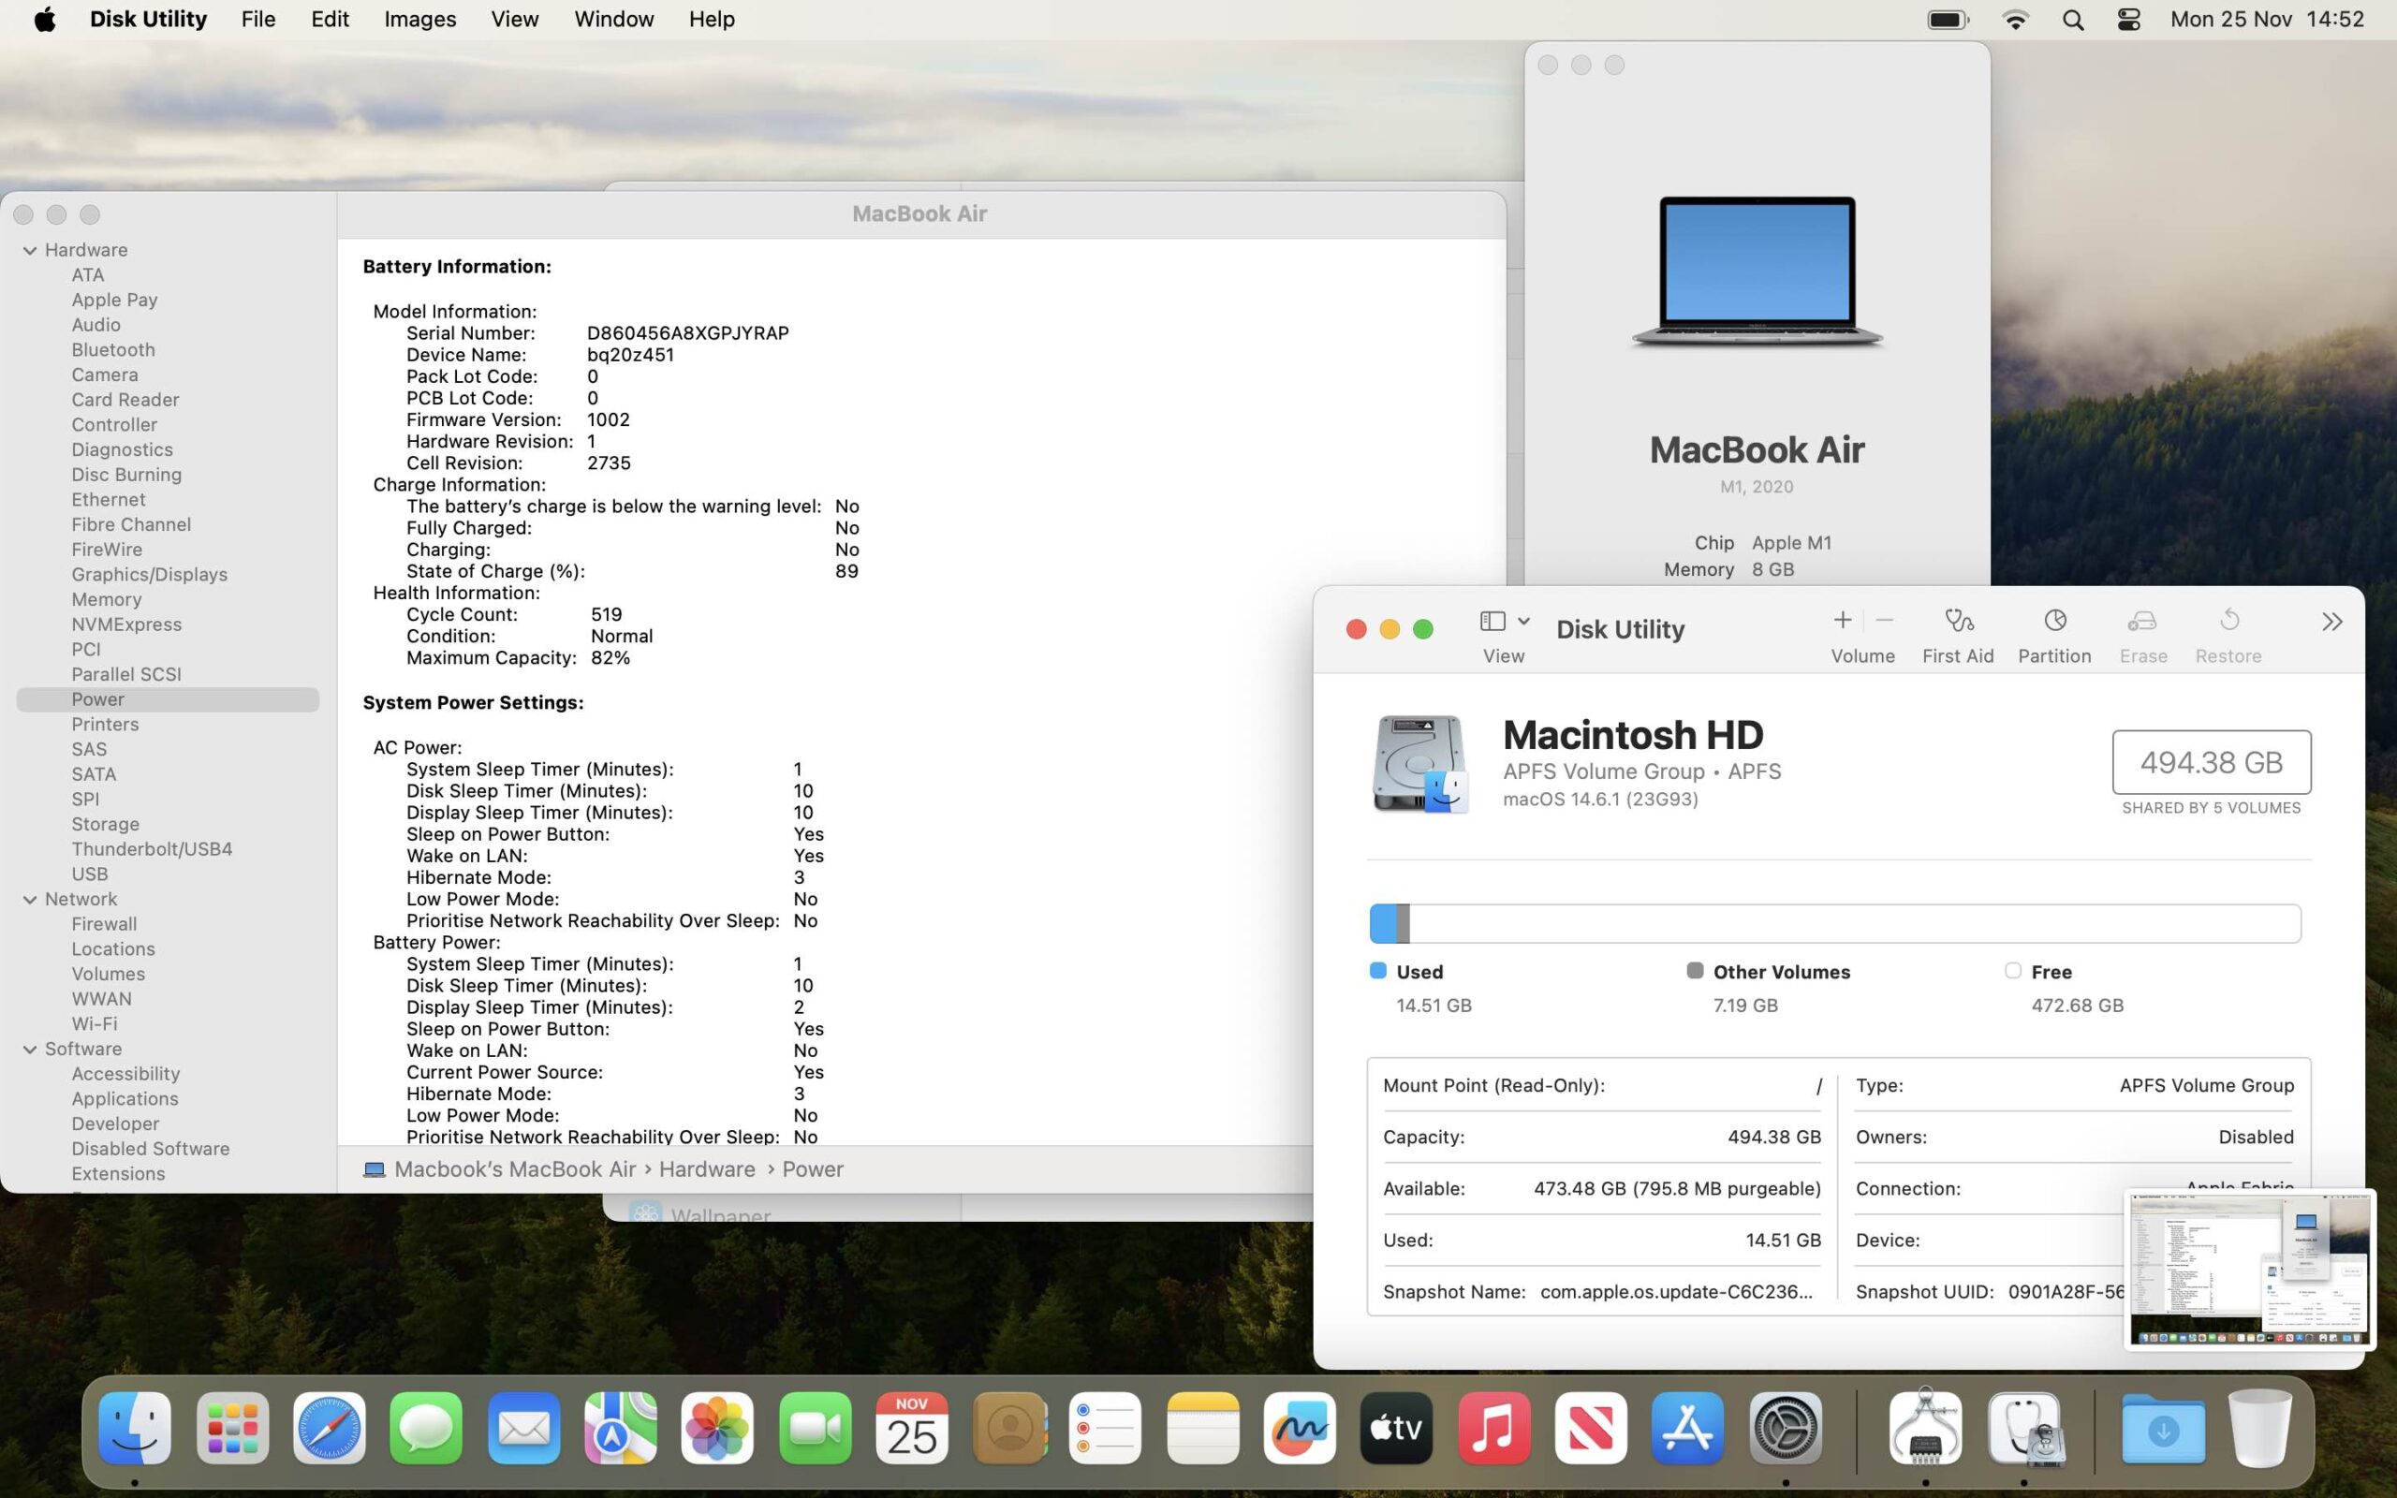This screenshot has width=2397, height=1498.
Task: Click the remove volume minus icon
Action: (1885, 620)
